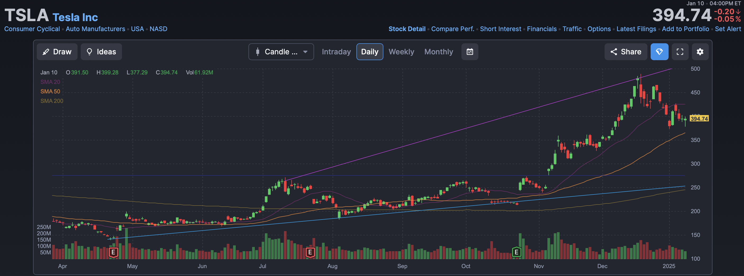Open Latest Filings link
744x276 pixels.
[x=636, y=29]
